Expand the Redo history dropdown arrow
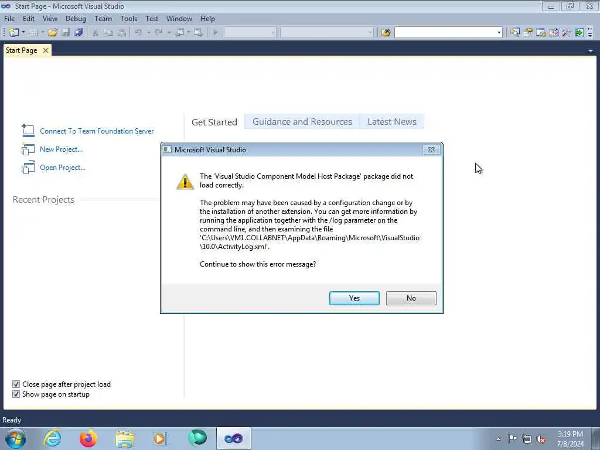The height and width of the screenshot is (450, 600). click(x=169, y=33)
